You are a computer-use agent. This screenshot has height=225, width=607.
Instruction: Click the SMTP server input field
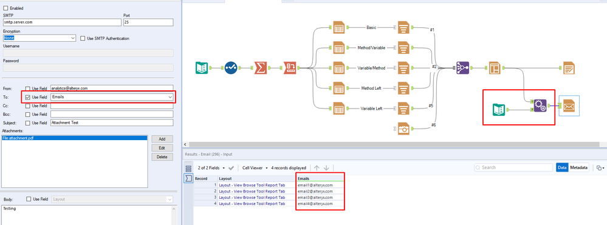click(x=61, y=22)
